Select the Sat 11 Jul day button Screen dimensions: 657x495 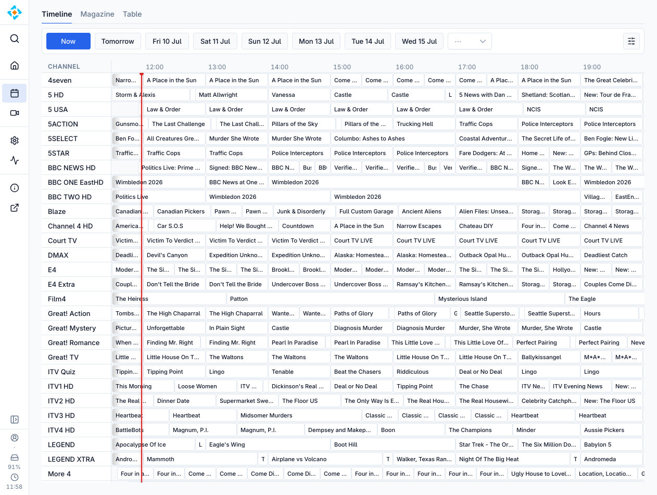point(215,41)
